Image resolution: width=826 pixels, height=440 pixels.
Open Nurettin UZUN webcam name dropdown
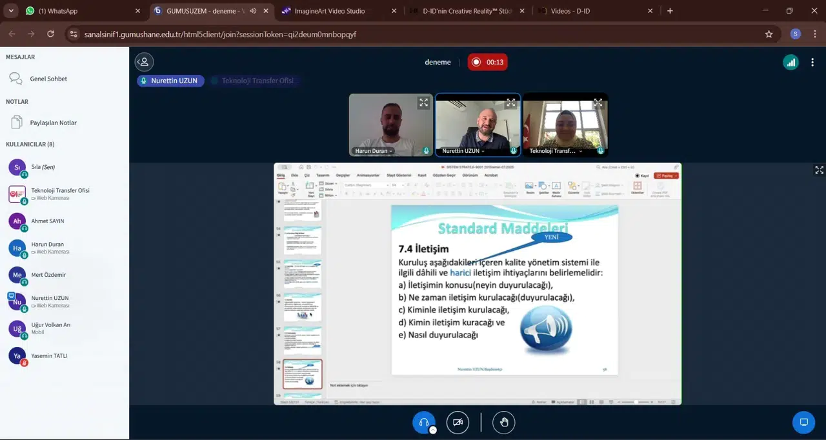click(463, 151)
